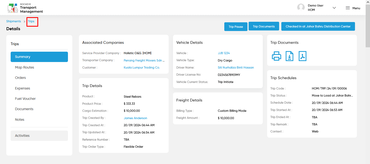
Task: Open the hamburger Menu icon
Action: click(x=348, y=8)
